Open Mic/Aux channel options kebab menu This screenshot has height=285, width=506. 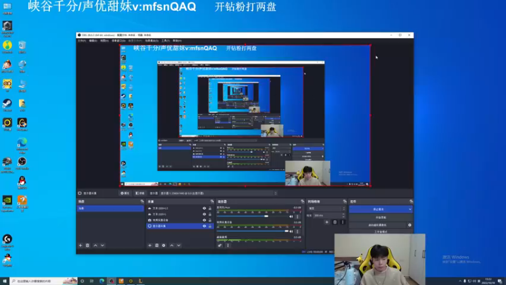coord(297,217)
